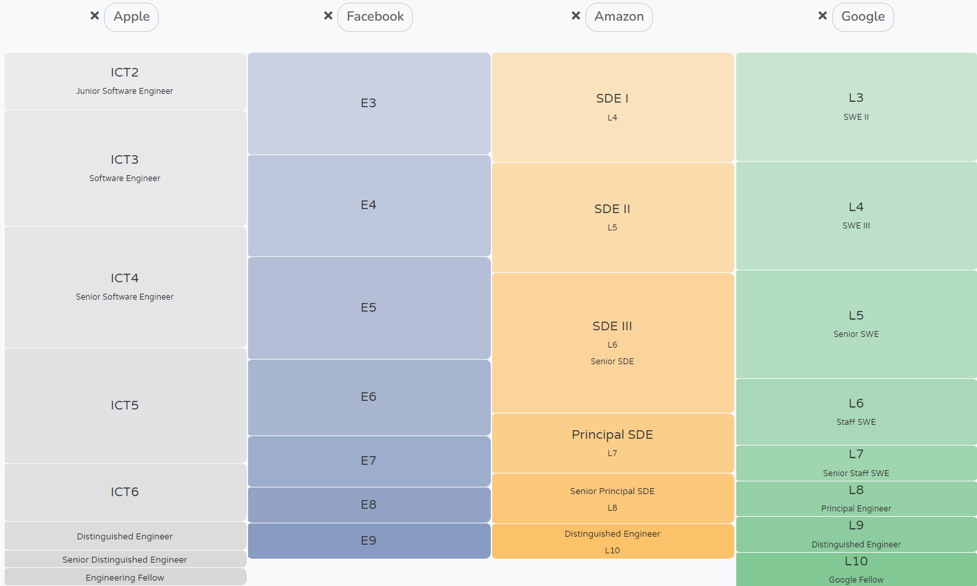Click the Facebook E5 level cell
The width and height of the screenshot is (977, 586).
(369, 307)
